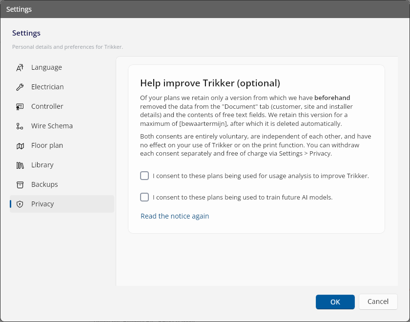Image resolution: width=410 pixels, height=322 pixels.
Task: Open the Library section label
Action: [x=42, y=165]
